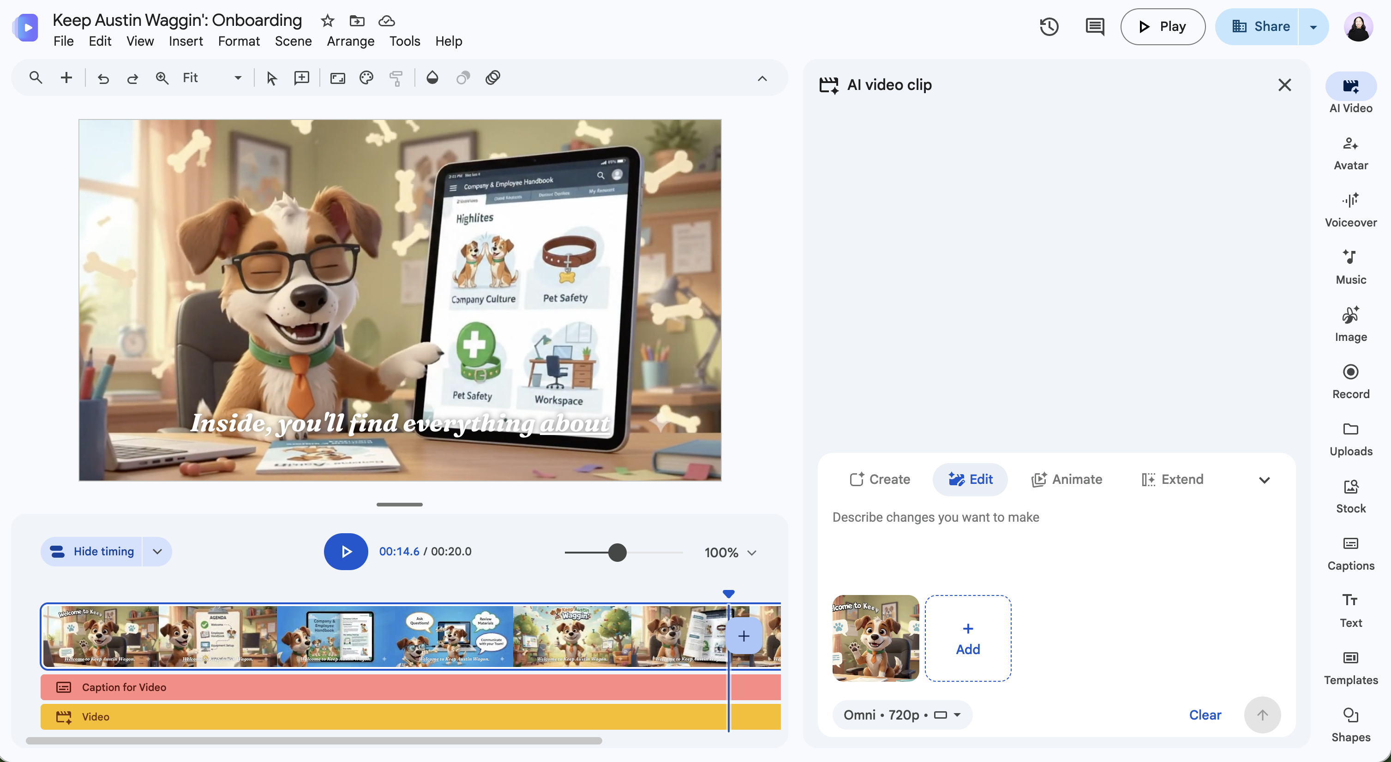Play the timeline with blue play button

tap(346, 552)
